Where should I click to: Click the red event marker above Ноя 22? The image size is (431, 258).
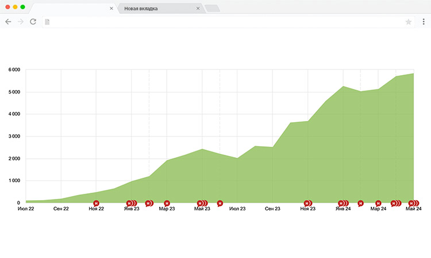tap(96, 203)
